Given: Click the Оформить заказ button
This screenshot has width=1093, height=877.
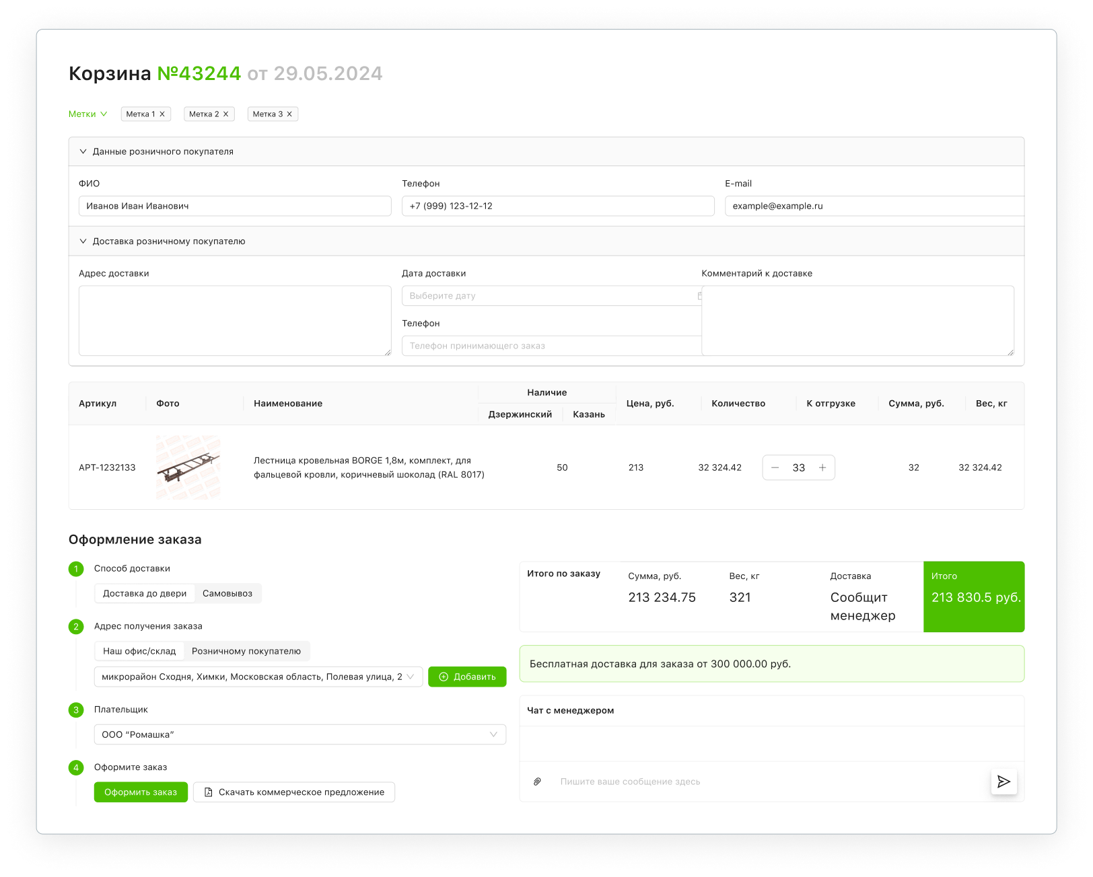Looking at the screenshot, I should 141,792.
